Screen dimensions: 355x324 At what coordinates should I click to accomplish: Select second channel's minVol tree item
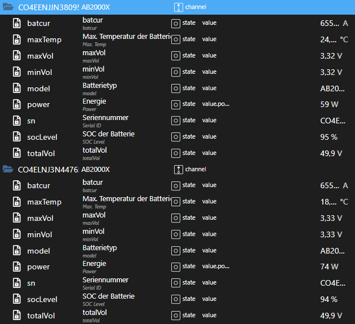coord(39,234)
